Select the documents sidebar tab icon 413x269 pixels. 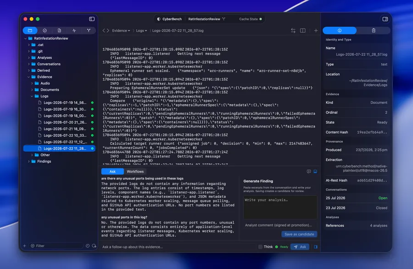tap(59, 31)
